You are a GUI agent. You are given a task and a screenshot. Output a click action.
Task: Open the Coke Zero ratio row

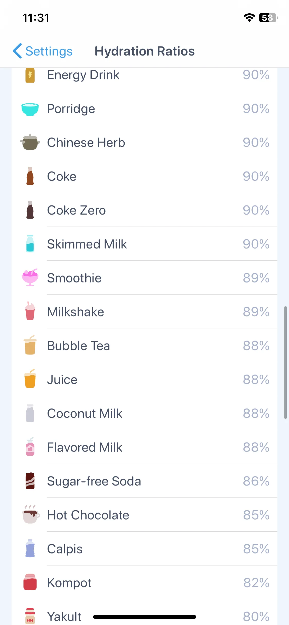pyautogui.click(x=144, y=210)
